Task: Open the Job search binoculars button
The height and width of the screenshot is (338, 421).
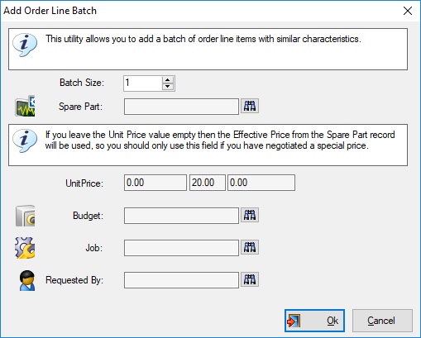Action: click(x=250, y=247)
